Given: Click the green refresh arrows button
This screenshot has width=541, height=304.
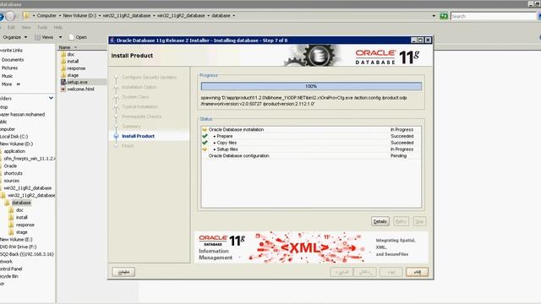Looking at the screenshot, I should point(444,16).
